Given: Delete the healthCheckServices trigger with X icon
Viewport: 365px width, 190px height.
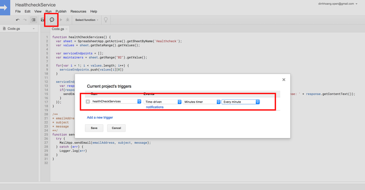Looking at the screenshot, I should (88, 102).
